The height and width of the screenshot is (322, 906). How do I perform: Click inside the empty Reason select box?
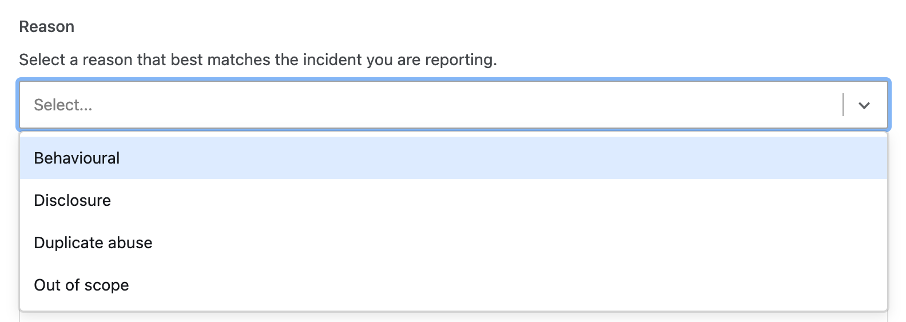454,105
